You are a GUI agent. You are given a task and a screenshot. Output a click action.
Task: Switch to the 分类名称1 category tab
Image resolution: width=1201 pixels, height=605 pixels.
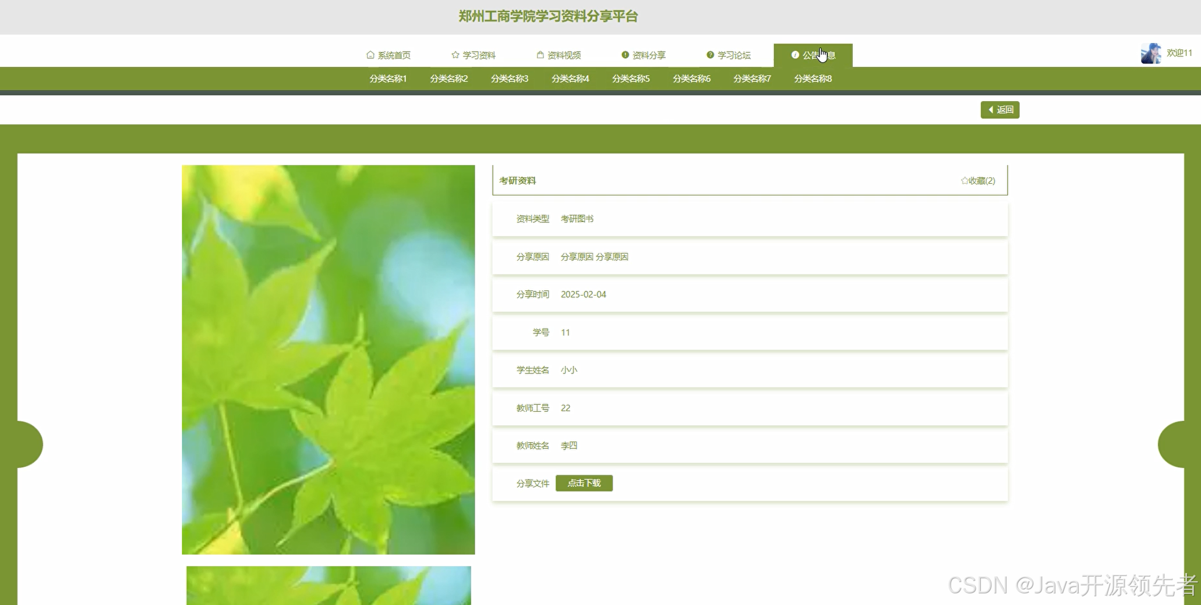(x=388, y=78)
